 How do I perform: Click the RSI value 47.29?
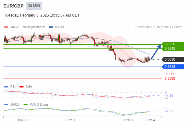[169, 95]
